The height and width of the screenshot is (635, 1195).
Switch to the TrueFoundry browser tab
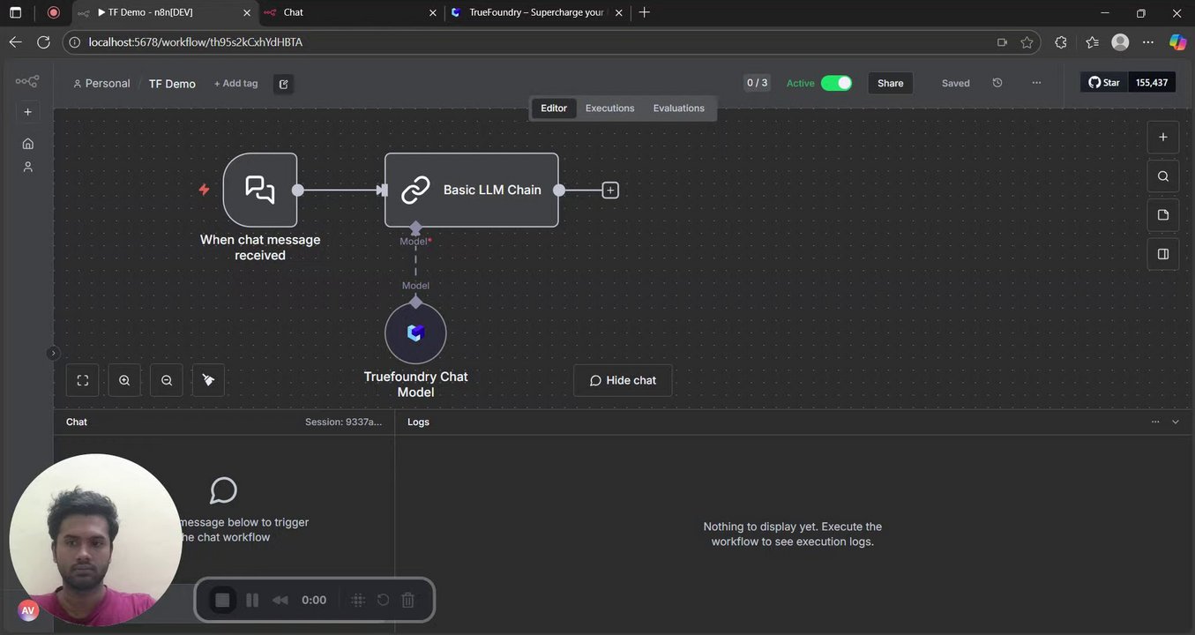click(536, 12)
